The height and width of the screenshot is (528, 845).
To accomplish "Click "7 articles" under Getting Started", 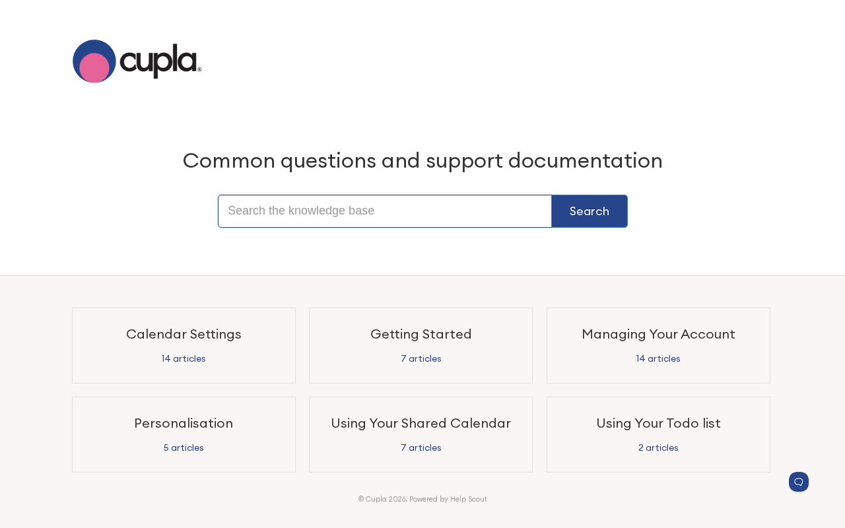I will (421, 359).
